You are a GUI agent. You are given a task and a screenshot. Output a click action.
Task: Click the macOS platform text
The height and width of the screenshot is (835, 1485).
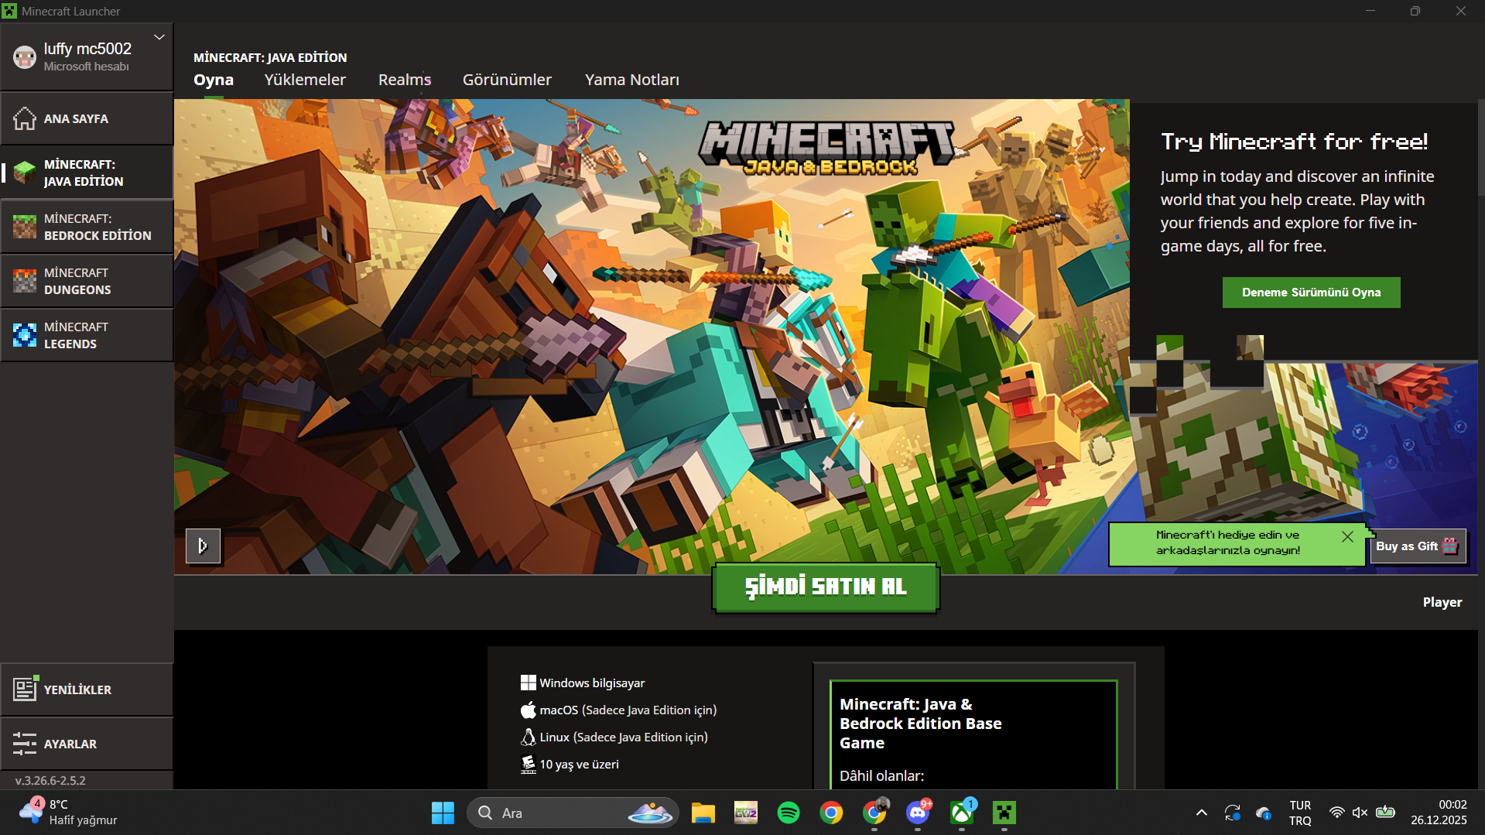(x=628, y=710)
